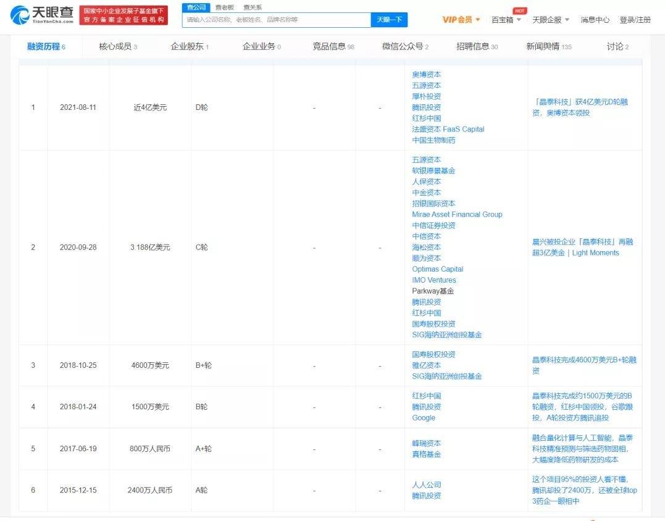This screenshot has height=521, width=665.
Task: Open the Google investor link in B轮 row
Action: pos(424,418)
